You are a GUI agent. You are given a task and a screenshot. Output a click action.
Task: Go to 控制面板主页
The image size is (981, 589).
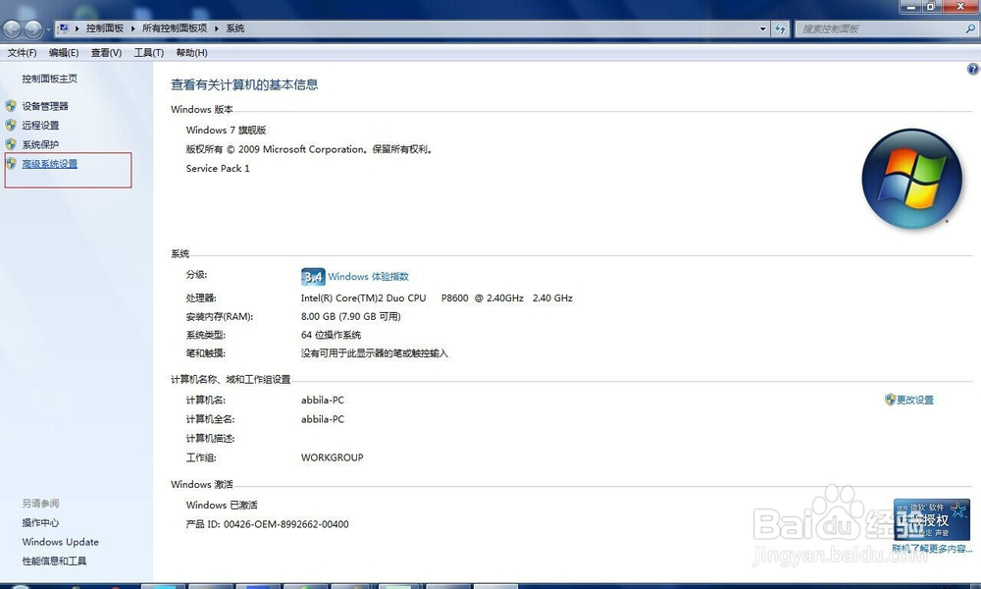tap(50, 79)
